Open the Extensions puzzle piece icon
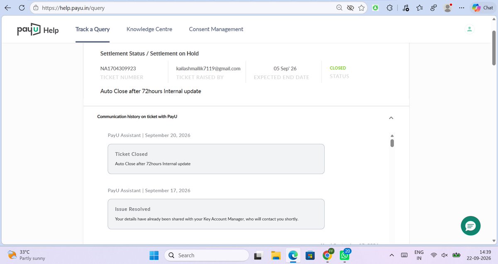The image size is (498, 264). [389, 7]
